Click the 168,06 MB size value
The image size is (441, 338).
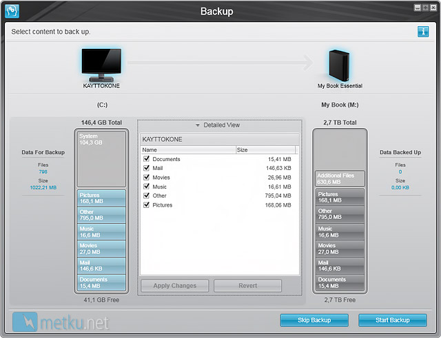(278, 205)
